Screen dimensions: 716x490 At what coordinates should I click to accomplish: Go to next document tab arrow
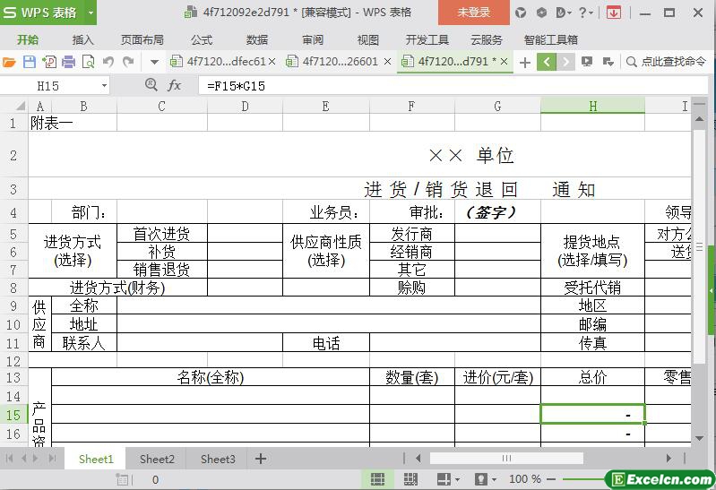pyautogui.click(x=565, y=62)
